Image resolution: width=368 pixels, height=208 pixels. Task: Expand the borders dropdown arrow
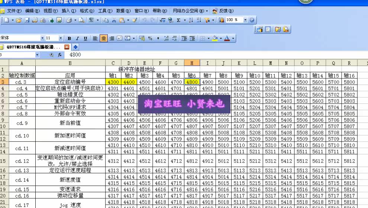pos(209,38)
